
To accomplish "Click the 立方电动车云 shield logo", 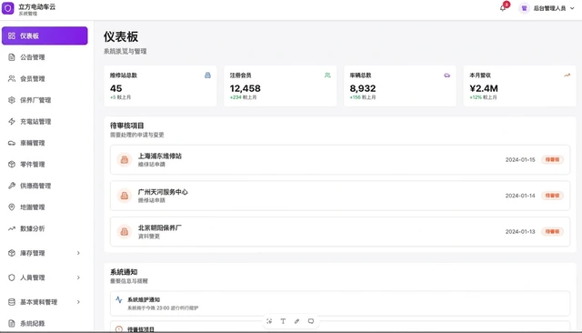I will pos(8,8).
